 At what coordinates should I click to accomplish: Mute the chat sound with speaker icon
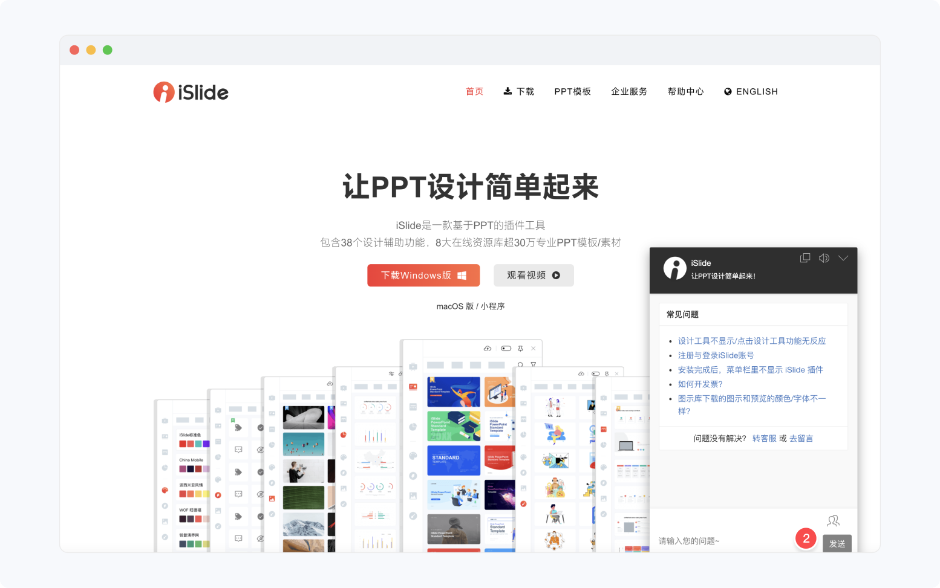click(x=824, y=258)
